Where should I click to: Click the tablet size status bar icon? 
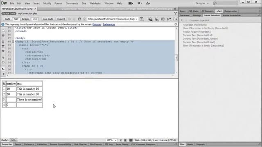coord(125,140)
